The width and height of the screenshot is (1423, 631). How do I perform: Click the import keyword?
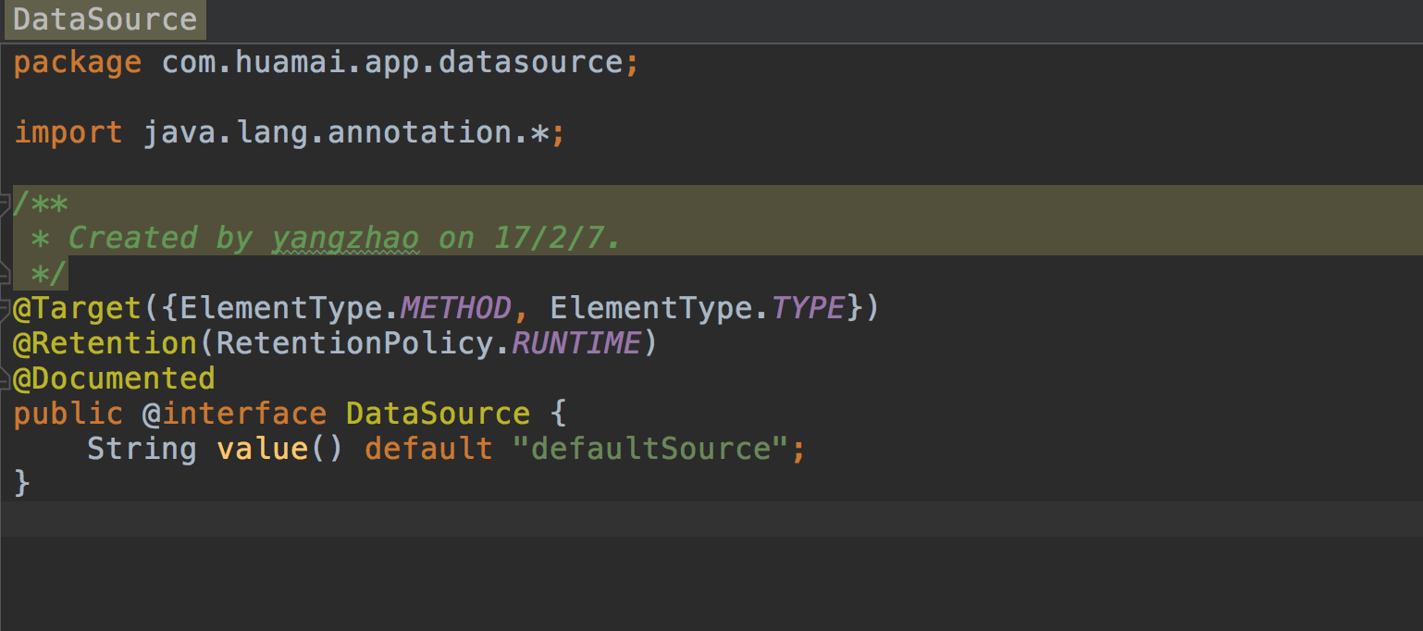(x=68, y=132)
